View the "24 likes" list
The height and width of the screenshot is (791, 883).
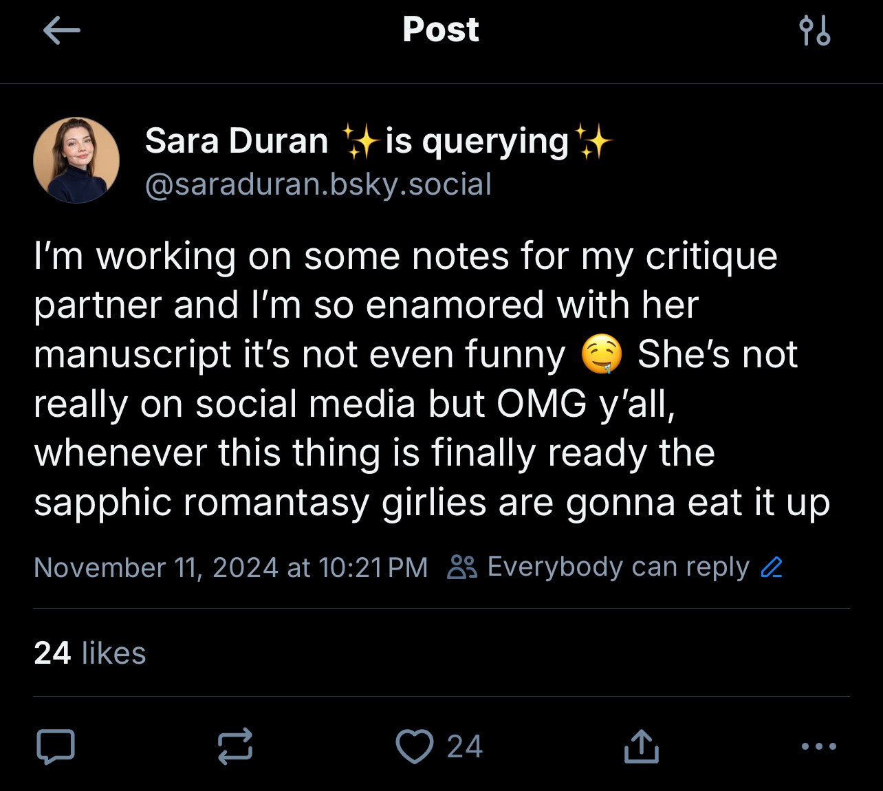(90, 653)
